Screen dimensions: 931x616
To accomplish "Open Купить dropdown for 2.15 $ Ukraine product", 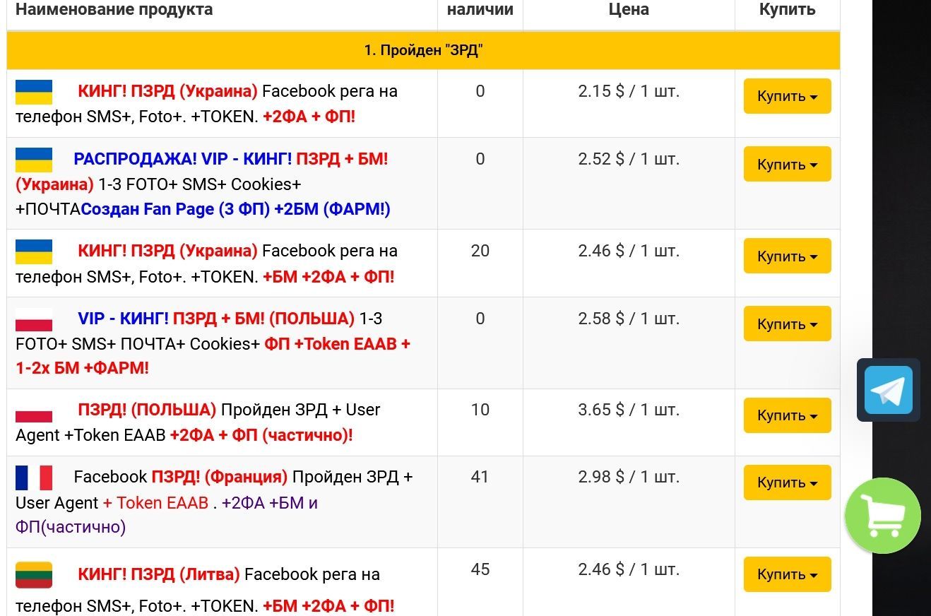I will point(787,96).
